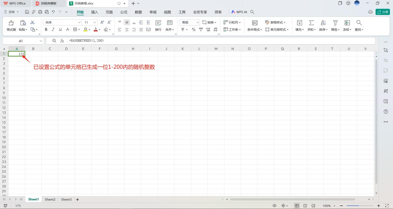This screenshot has height=209, width=393.
Task: Click the fill color yellow bucket swatch
Action: tap(86, 29)
